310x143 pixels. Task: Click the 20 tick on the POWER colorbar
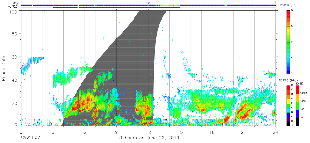(293, 42)
